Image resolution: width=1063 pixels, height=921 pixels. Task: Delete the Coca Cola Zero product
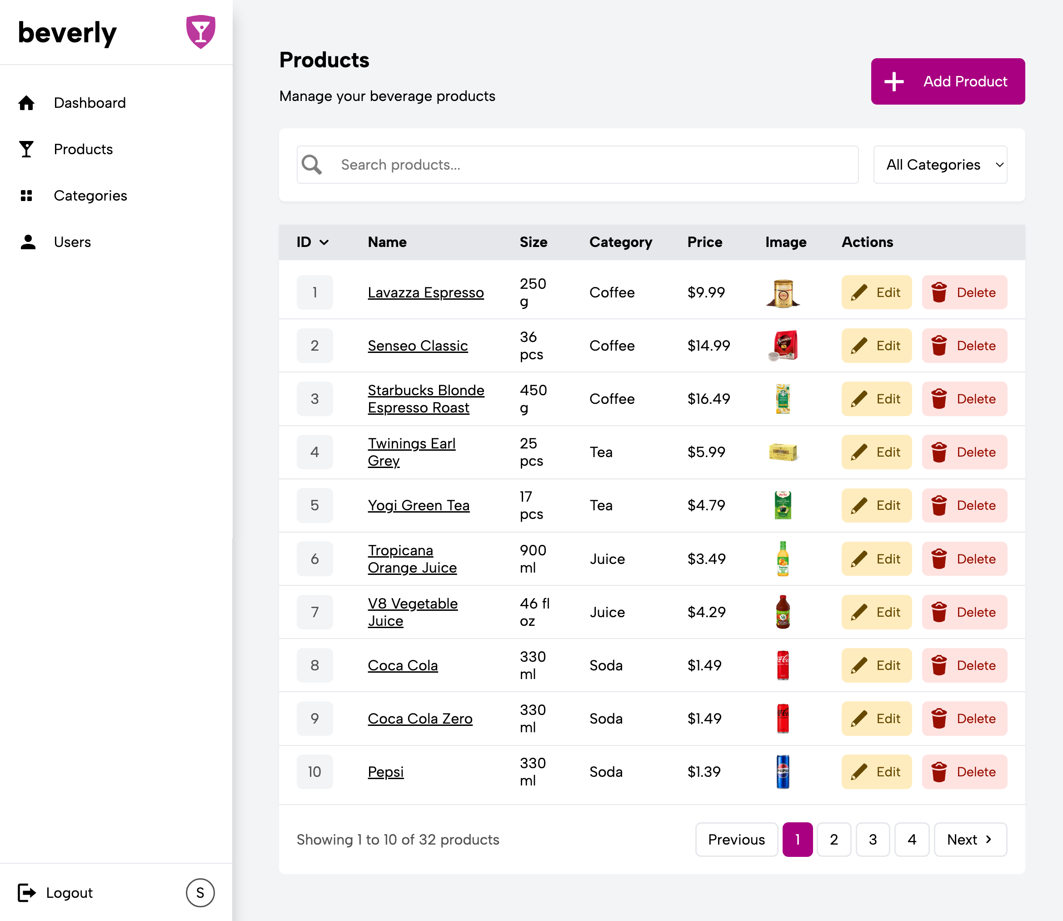pyautogui.click(x=964, y=719)
